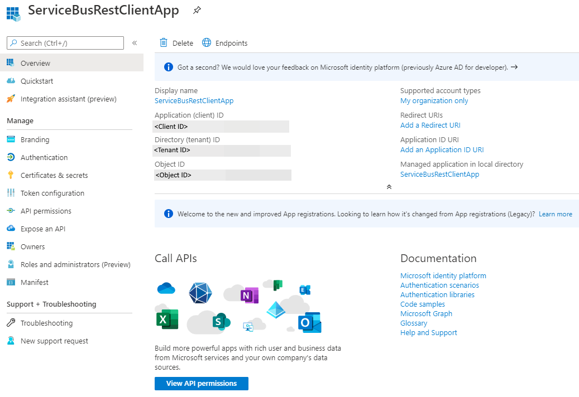This screenshot has height=397, width=579.
Task: Click the <Object ID> value field
Action: coord(223,175)
